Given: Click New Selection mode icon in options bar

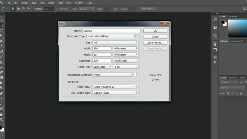Looking at the screenshot, I should click(13, 9).
